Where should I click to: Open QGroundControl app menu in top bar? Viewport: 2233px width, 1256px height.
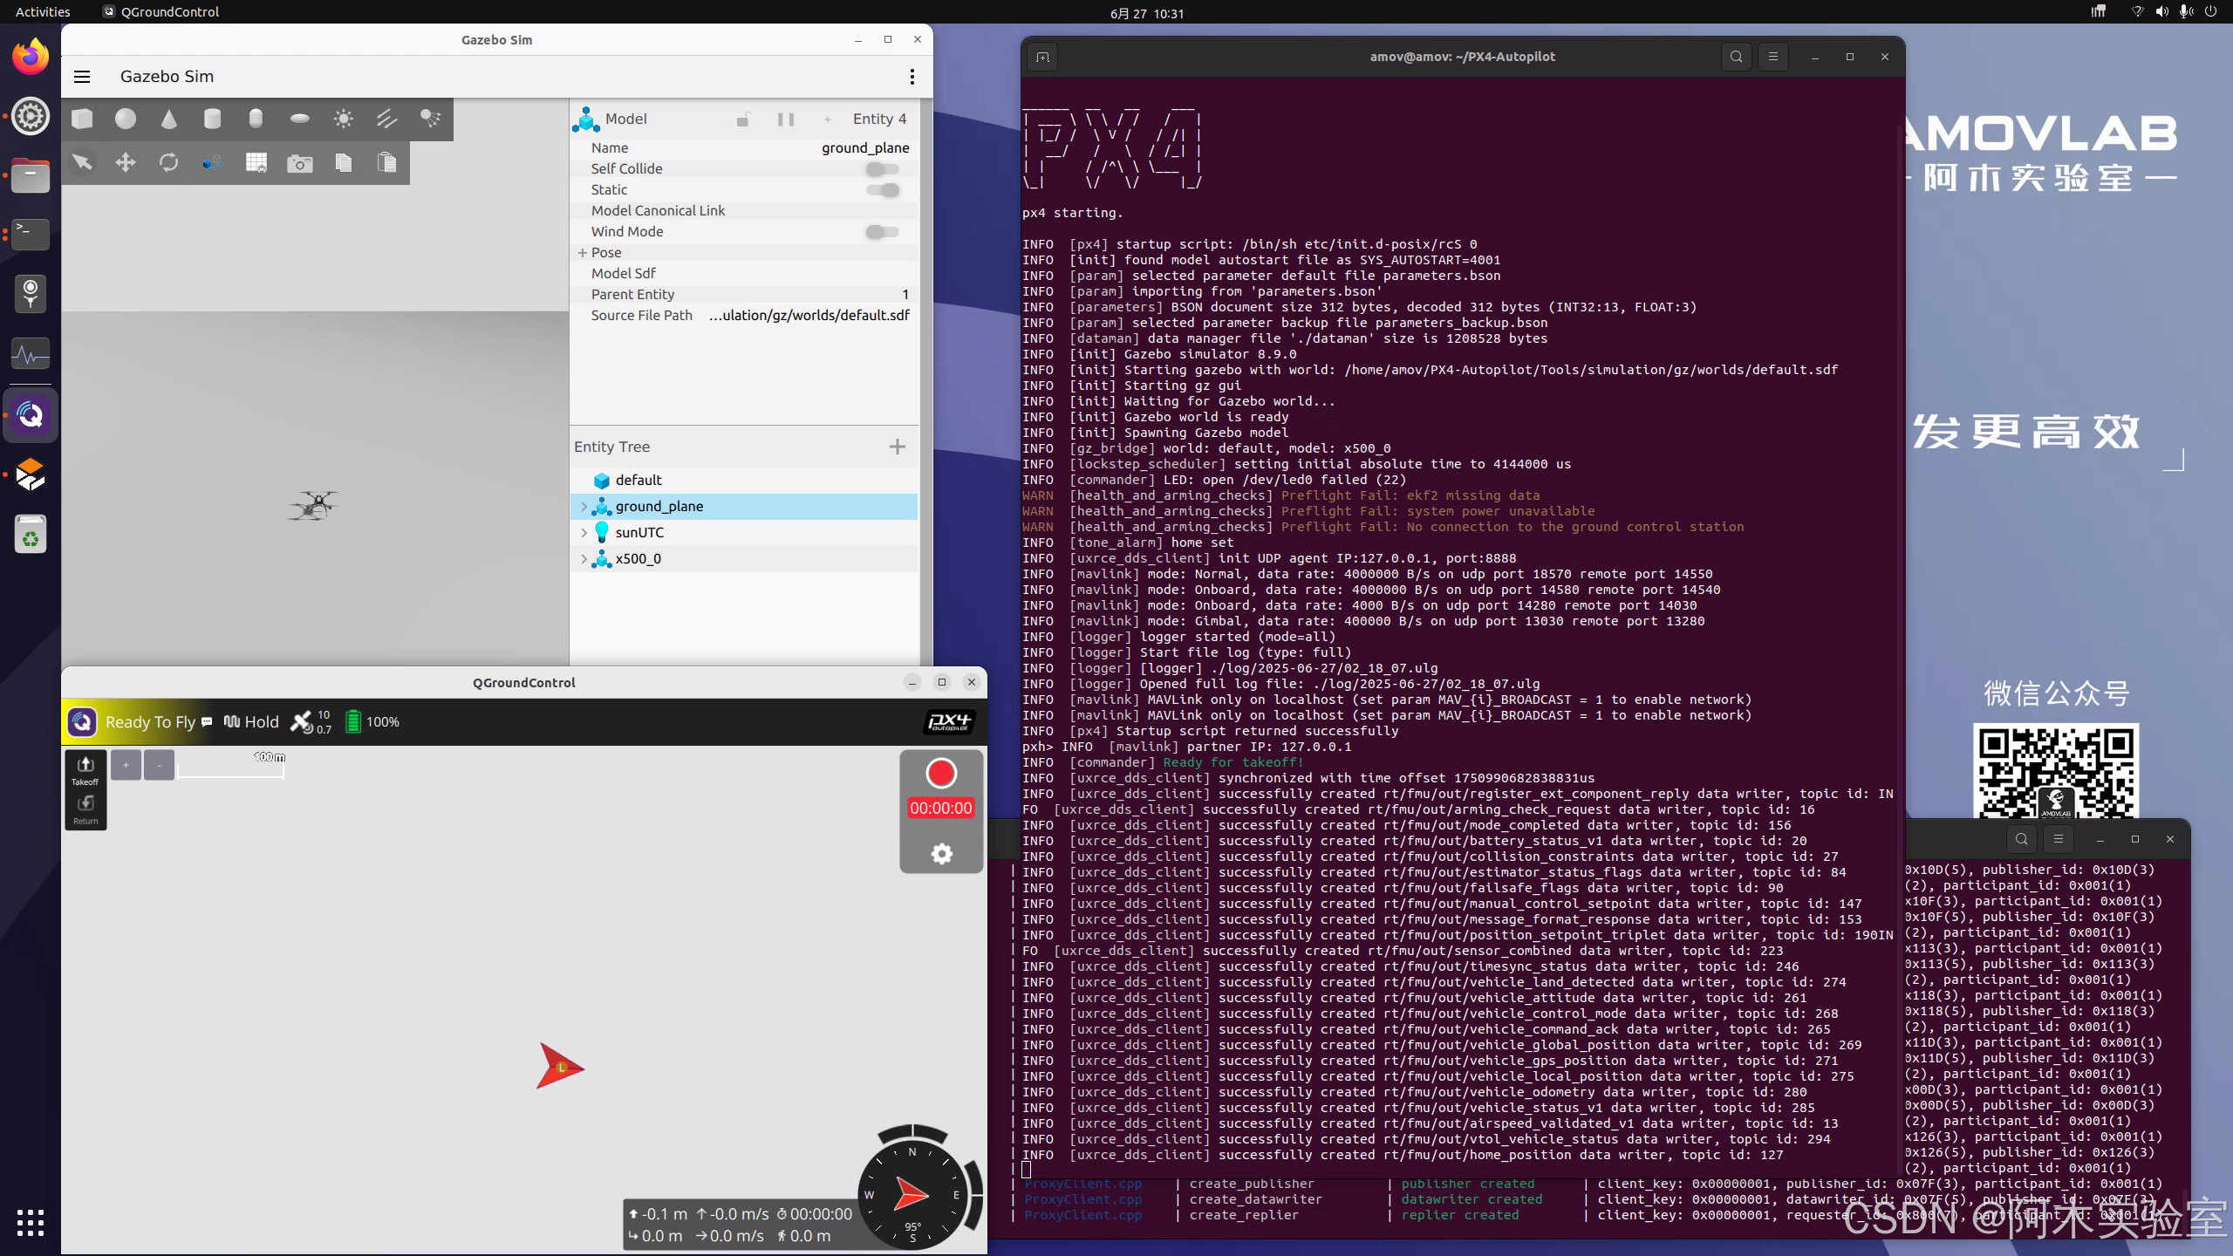tap(161, 12)
